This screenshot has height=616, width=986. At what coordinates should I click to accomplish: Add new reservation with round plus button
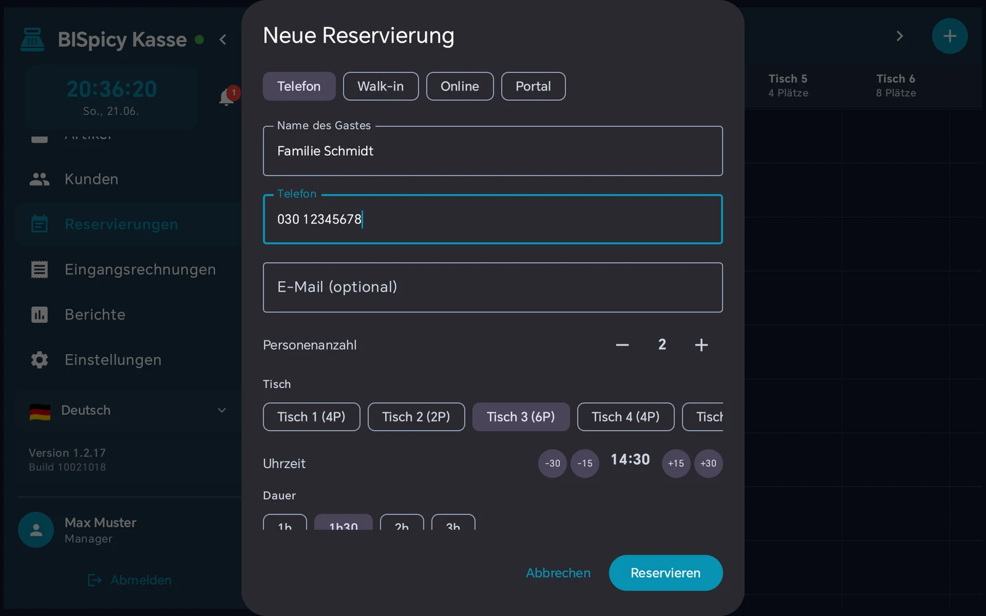[950, 36]
